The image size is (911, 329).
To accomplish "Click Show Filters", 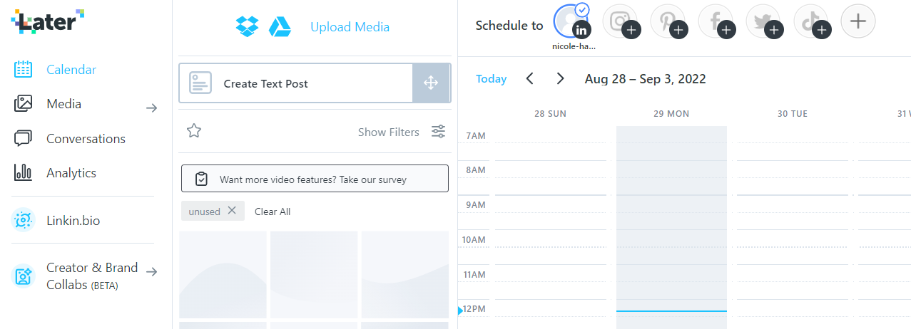I will (x=389, y=132).
